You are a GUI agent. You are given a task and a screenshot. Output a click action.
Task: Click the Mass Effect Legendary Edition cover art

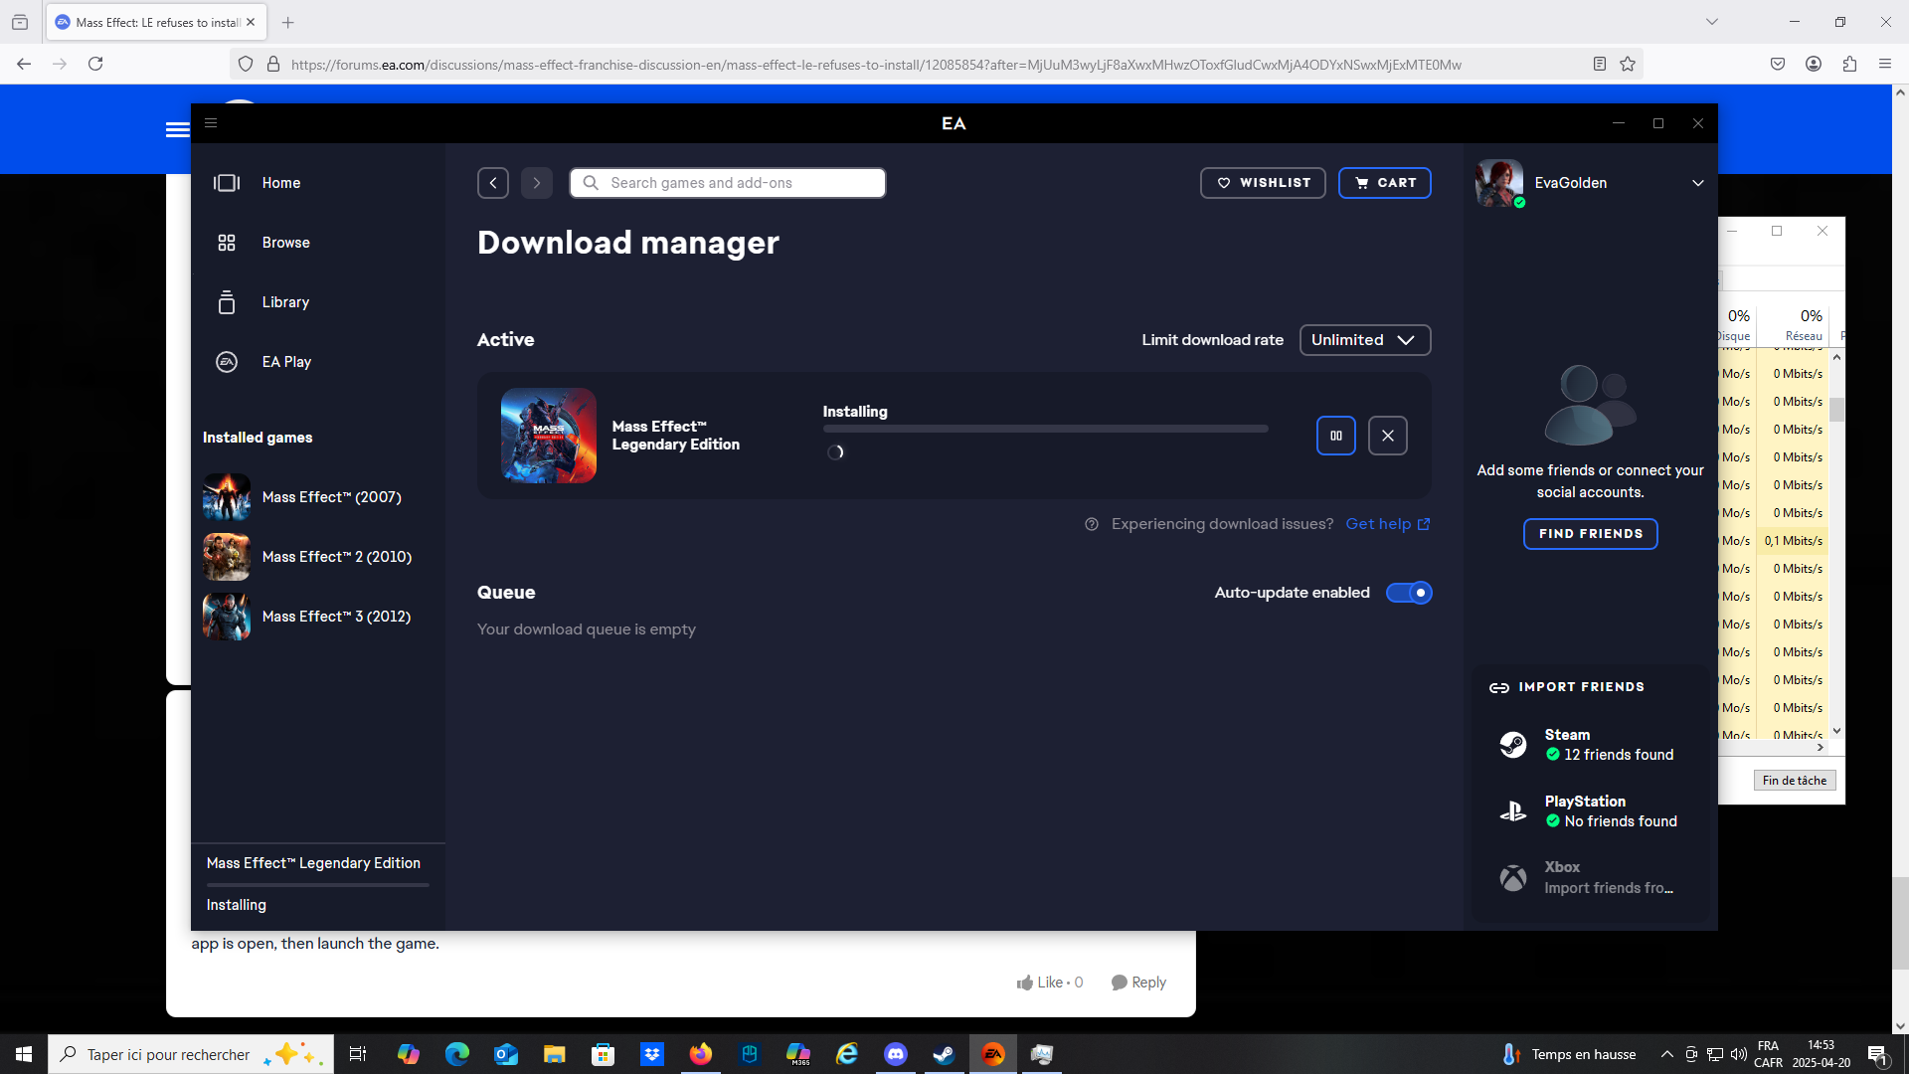549,436
